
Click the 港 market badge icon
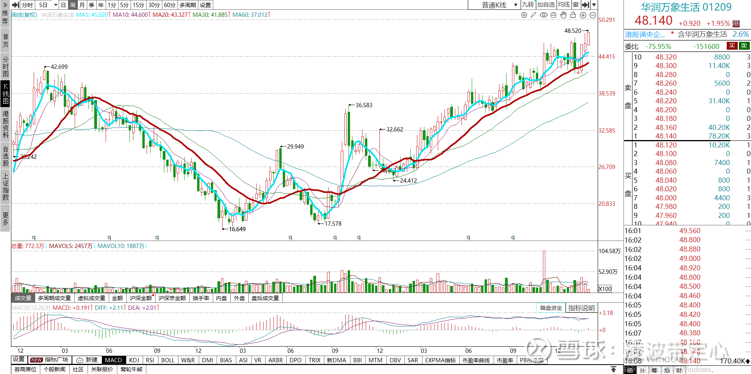click(x=736, y=23)
